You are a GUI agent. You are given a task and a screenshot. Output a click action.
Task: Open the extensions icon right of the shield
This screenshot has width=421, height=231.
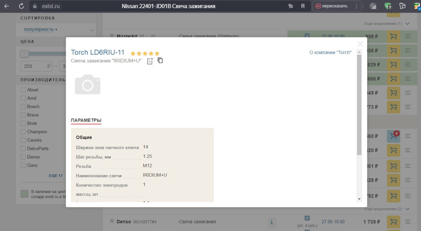pyautogui.click(x=402, y=6)
